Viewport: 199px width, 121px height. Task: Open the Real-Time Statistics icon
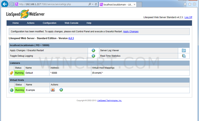point(184,56)
